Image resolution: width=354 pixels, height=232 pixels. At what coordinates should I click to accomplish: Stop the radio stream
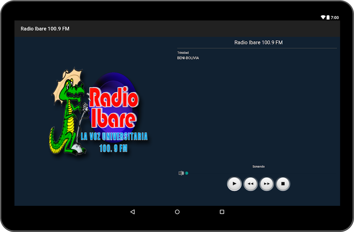[283, 184]
